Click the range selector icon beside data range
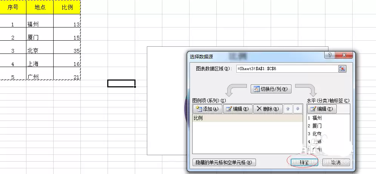The image size is (376, 174). 342,69
